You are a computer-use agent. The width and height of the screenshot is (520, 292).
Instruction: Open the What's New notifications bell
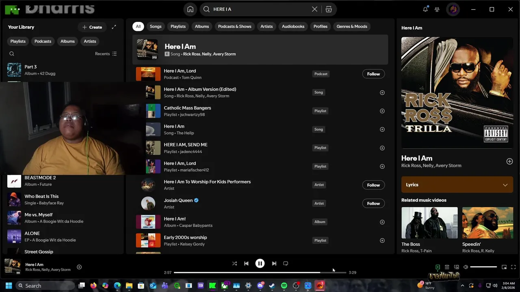(425, 9)
